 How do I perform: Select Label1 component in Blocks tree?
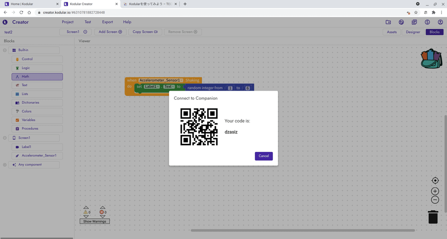pos(37,147)
